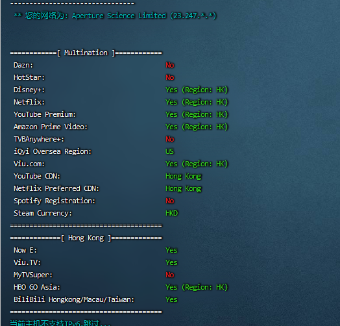Click the red No result for Dazn

pos(170,65)
